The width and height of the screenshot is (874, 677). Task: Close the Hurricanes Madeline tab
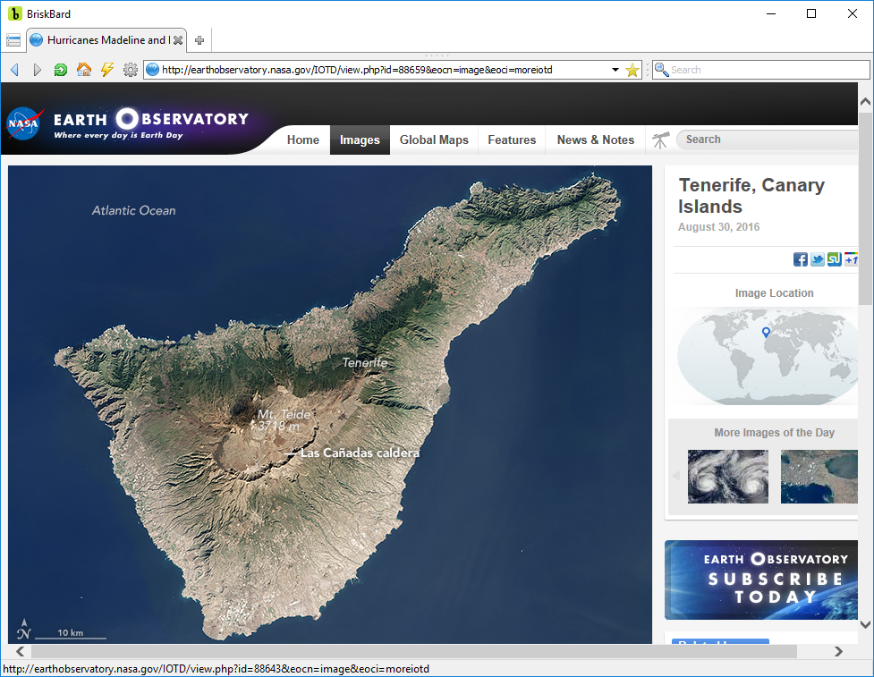pos(178,40)
